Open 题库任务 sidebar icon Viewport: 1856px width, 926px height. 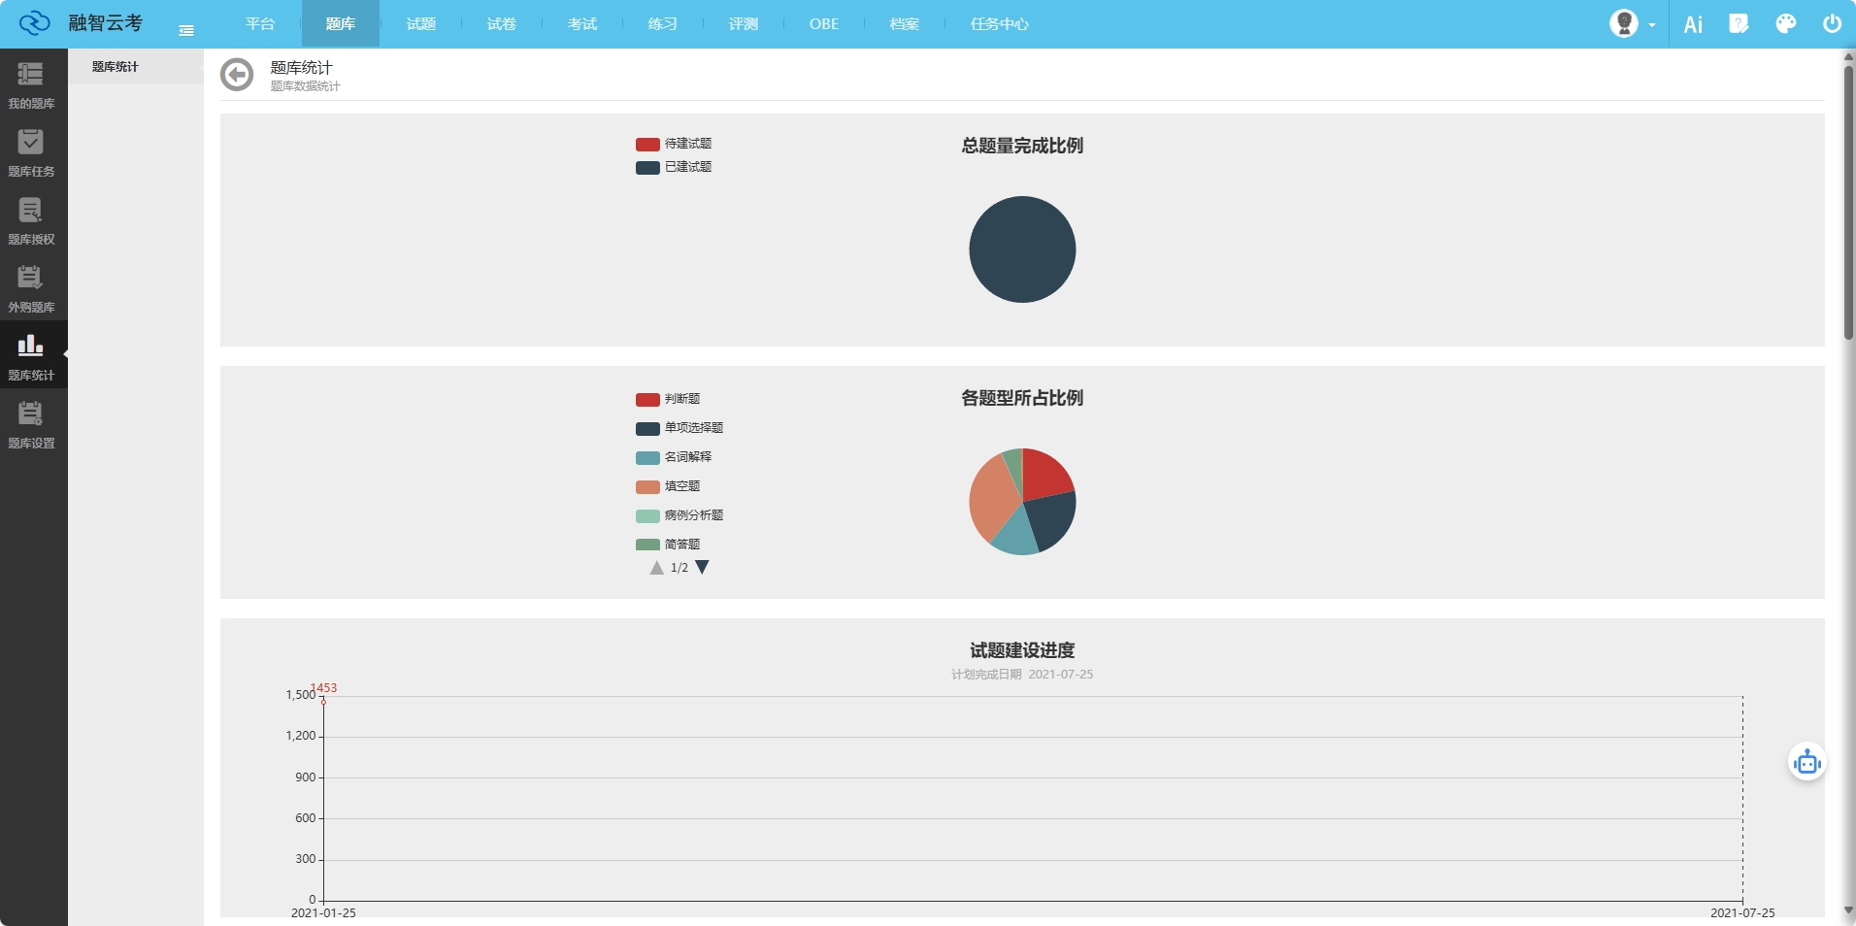[31, 152]
